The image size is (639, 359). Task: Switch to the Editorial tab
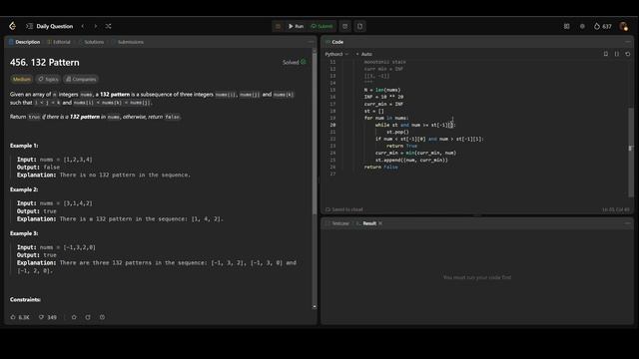coord(59,42)
